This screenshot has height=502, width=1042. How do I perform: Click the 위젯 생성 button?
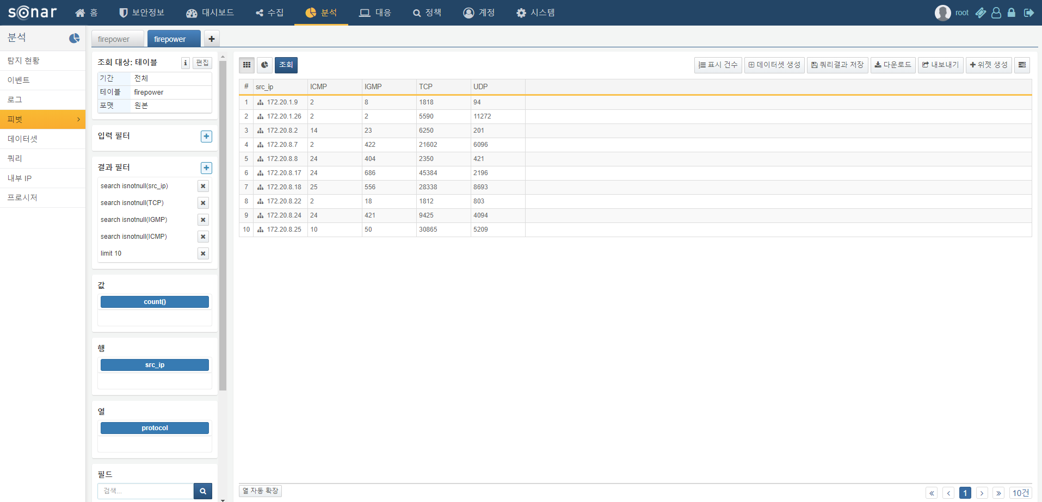coord(989,65)
